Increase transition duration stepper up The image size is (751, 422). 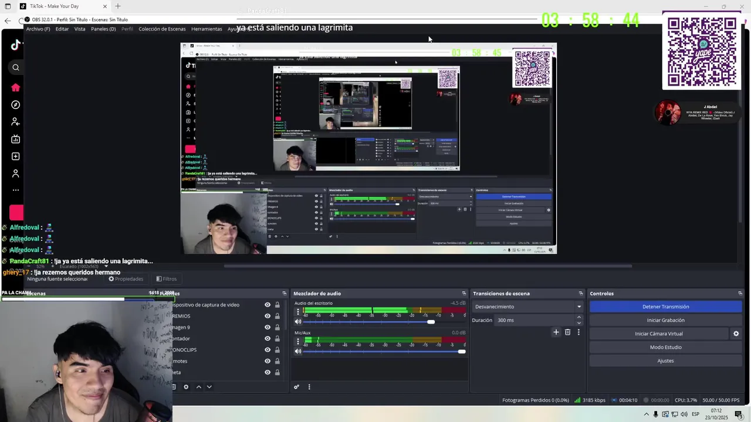coord(579,317)
